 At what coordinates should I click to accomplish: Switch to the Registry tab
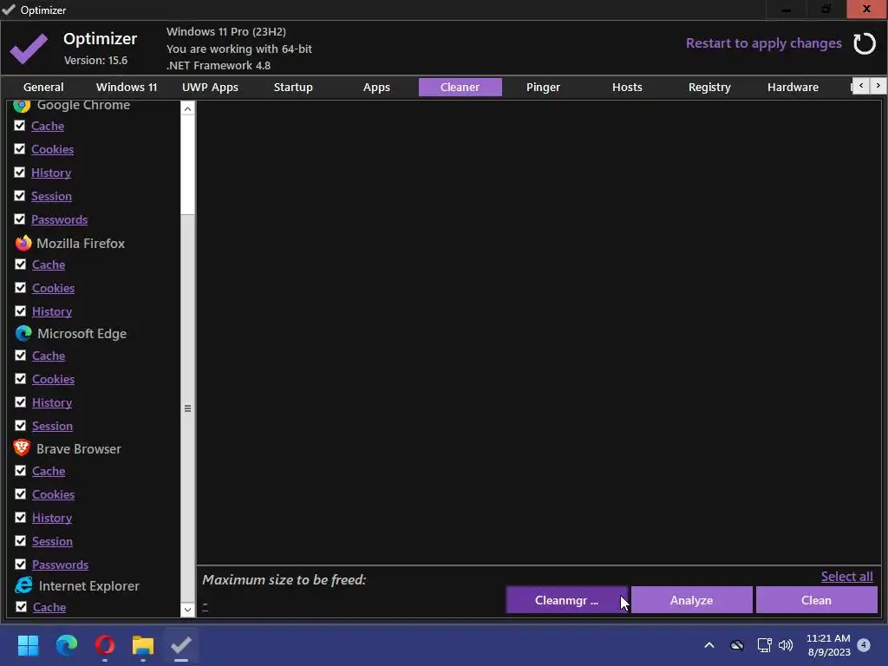709,88
